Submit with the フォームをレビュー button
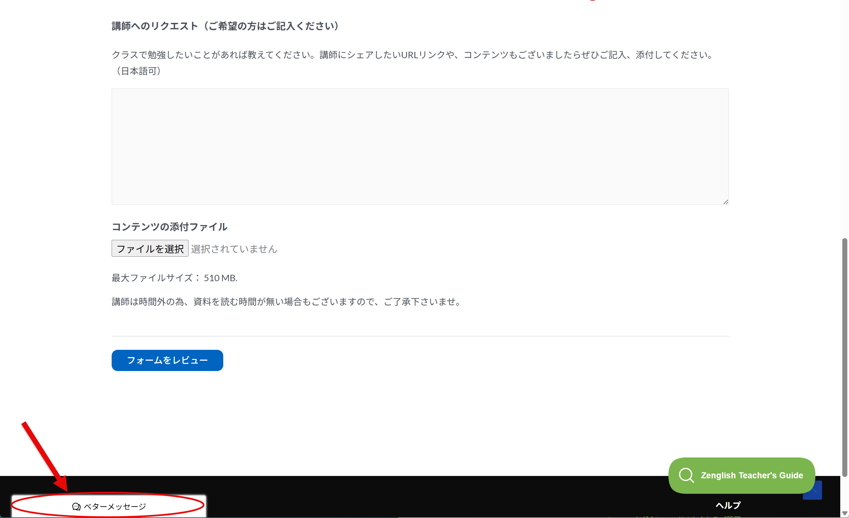 pyautogui.click(x=167, y=360)
